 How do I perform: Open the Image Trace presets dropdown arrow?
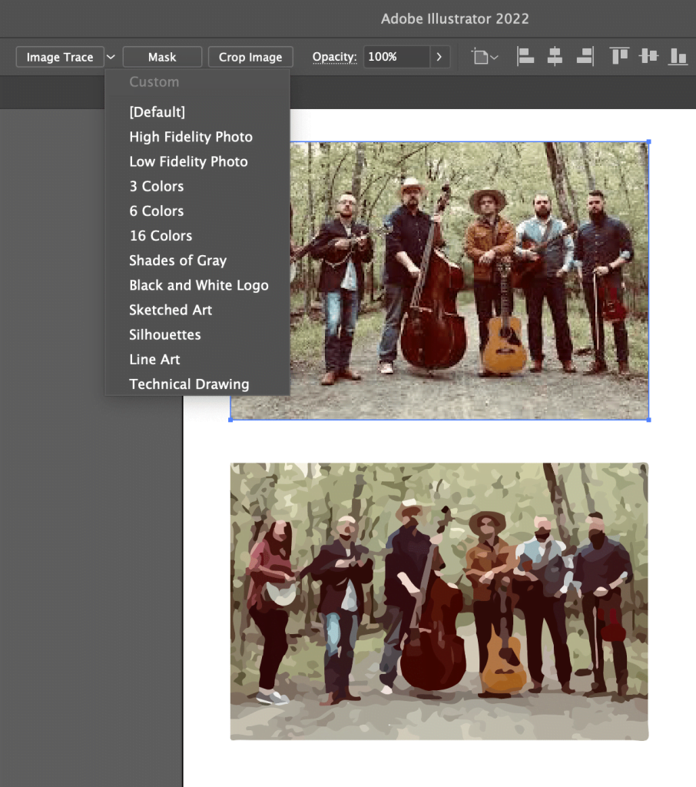(x=111, y=57)
